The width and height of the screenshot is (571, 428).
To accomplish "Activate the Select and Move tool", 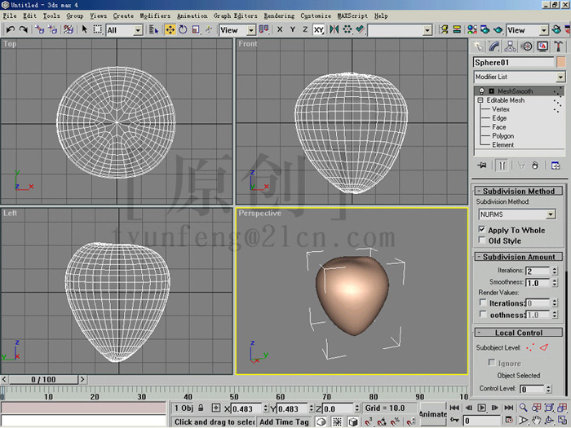I will click(170, 29).
